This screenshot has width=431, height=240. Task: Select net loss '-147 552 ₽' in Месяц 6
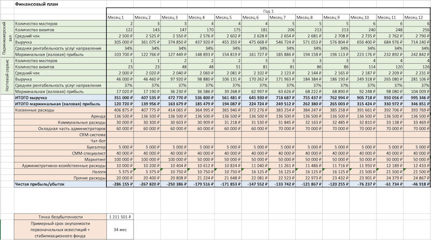click(x=255, y=184)
